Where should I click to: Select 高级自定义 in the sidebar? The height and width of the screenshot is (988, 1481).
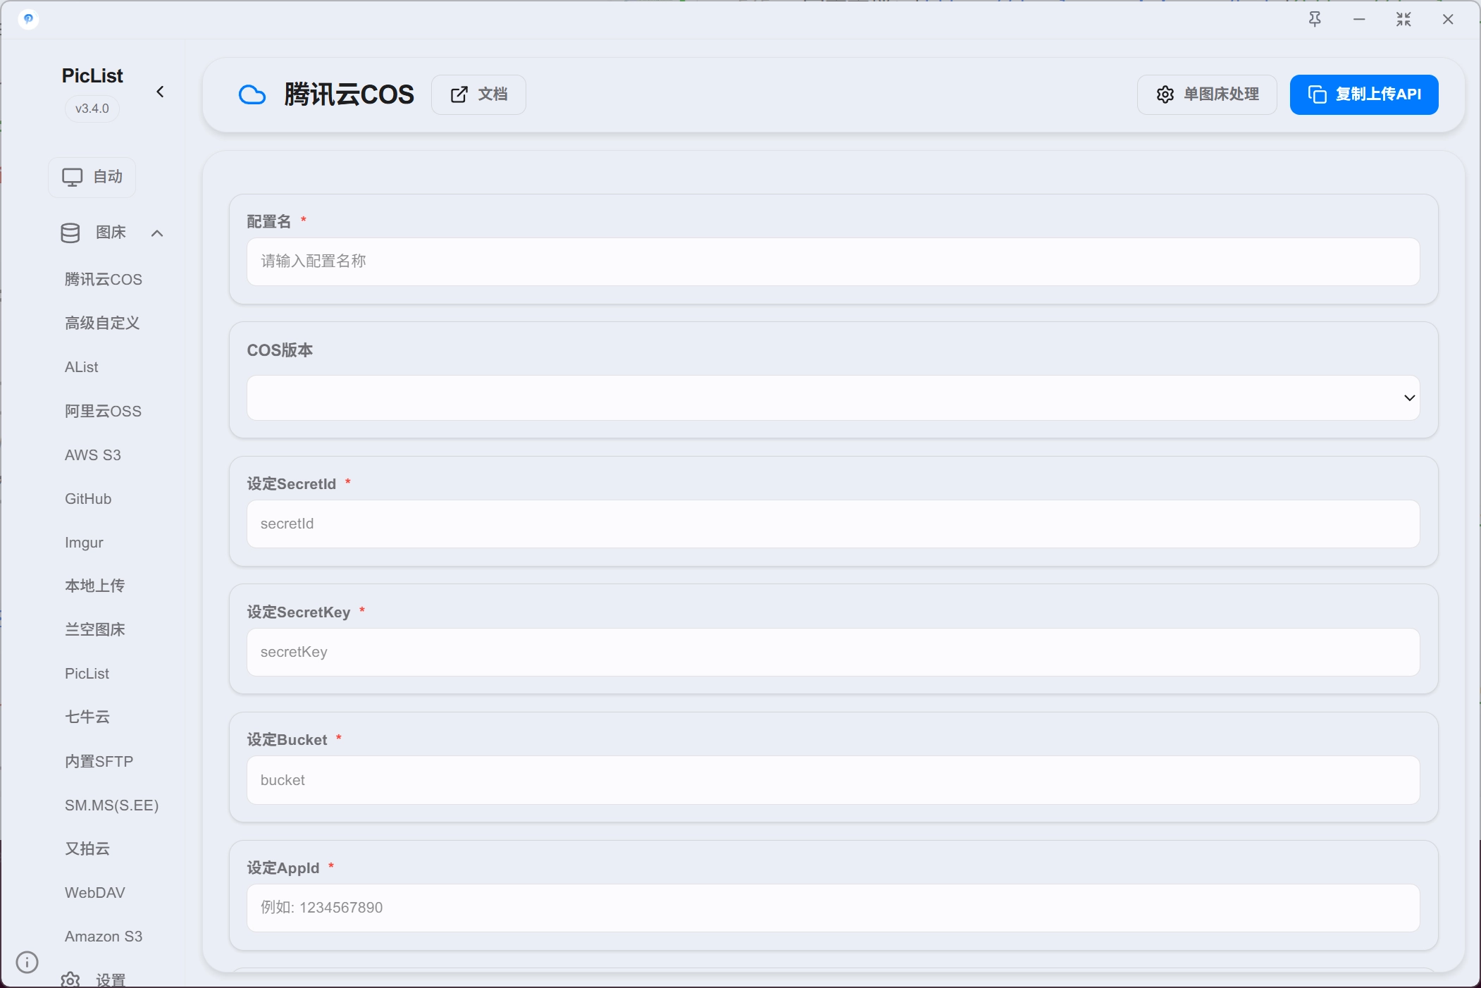tap(102, 323)
